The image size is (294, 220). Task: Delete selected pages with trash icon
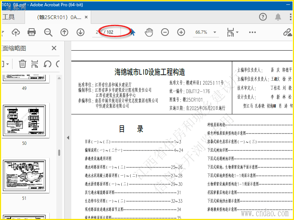click(x=22, y=64)
